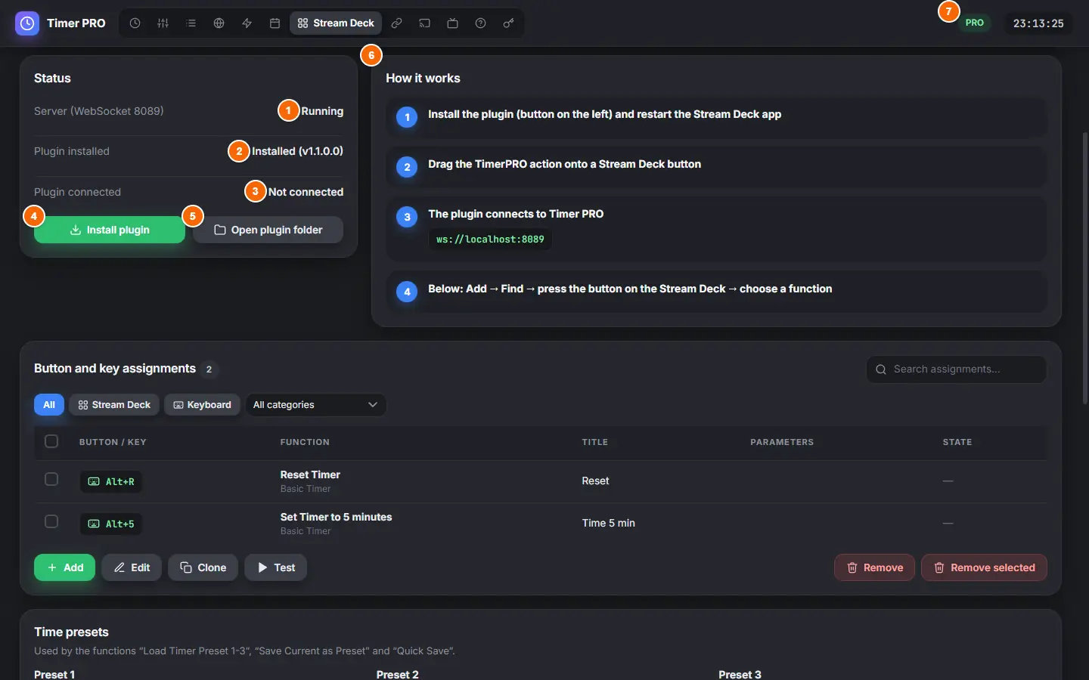Click the magnifier icon in assignments search
This screenshot has height=680, width=1089.
pos(881,369)
